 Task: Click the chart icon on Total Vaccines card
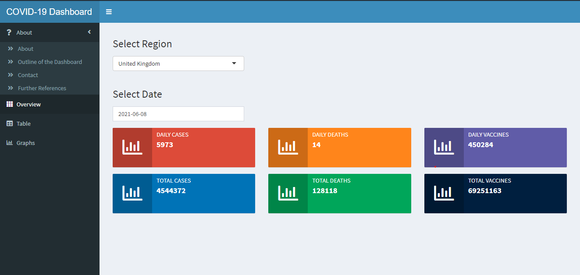[444, 194]
